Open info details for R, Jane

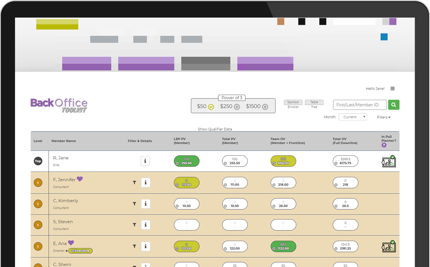[x=145, y=161]
